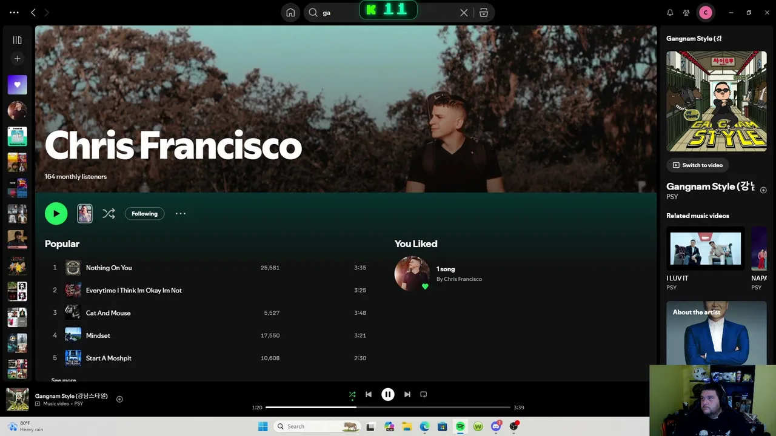Click '164 monthly listeners' text
This screenshot has width=776, height=436.
point(76,177)
